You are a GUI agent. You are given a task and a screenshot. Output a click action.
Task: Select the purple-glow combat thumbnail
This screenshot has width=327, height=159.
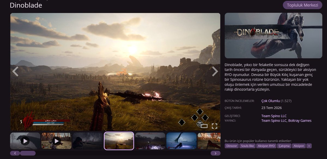pyautogui.click(x=150, y=141)
